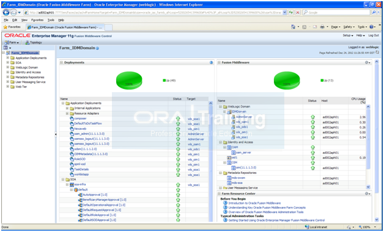This screenshot has height=232, width=384.
Task: Open the Fusion Middleware panel options gear
Action: 367,63
